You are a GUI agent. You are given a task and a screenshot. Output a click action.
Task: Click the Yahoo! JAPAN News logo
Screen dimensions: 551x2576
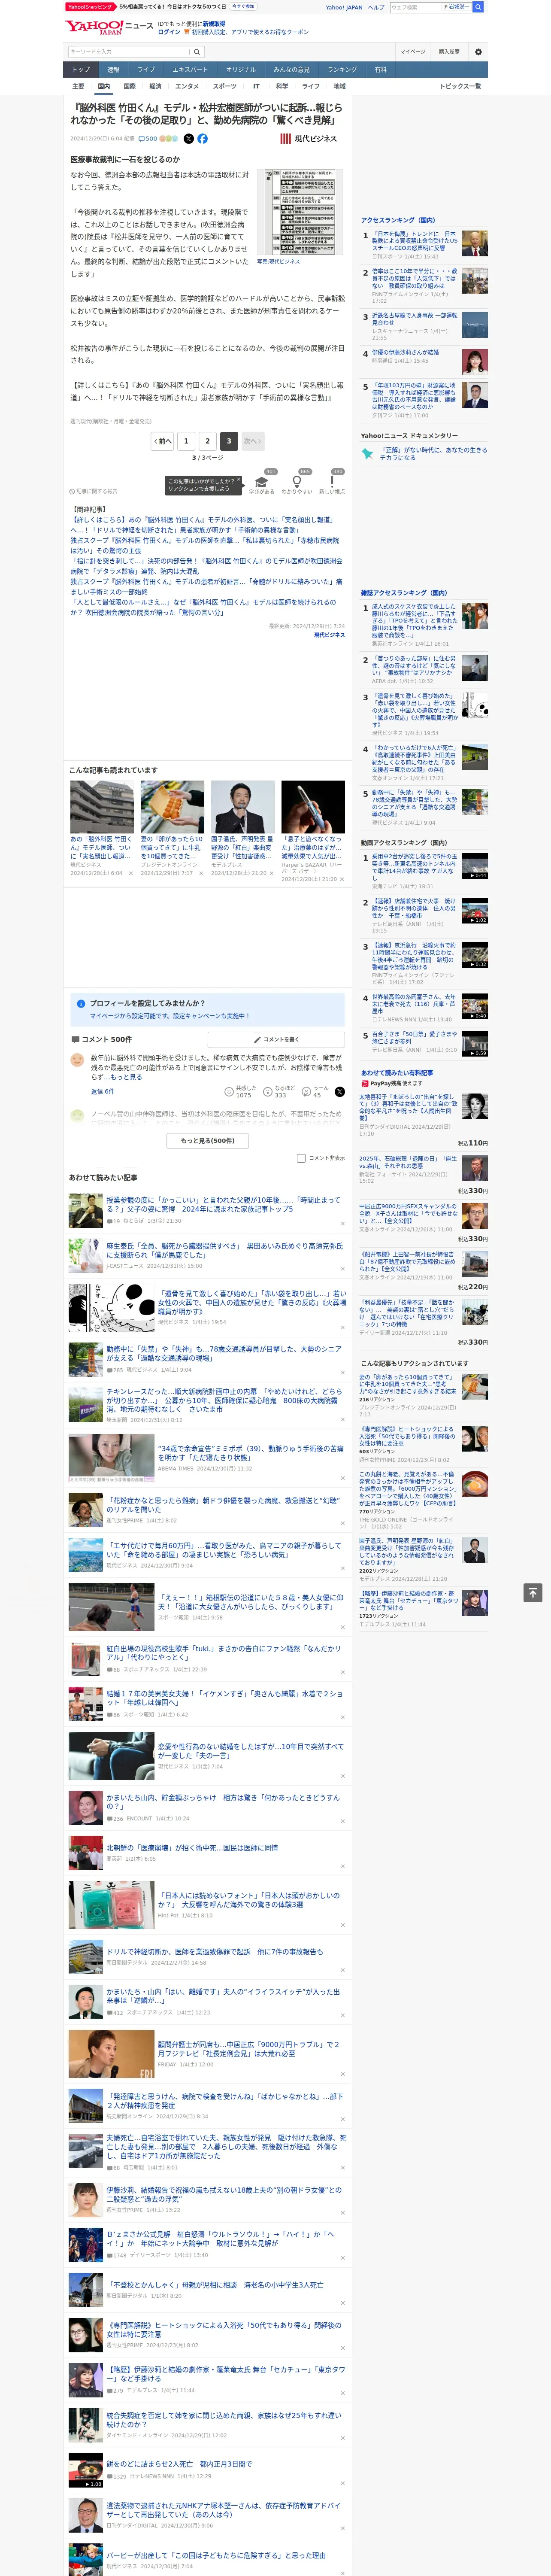(x=109, y=27)
